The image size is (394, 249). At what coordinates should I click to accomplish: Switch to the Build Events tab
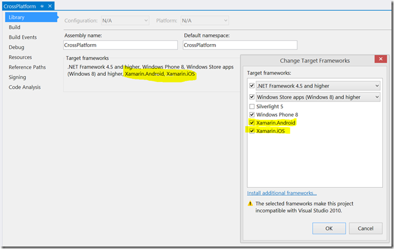click(23, 37)
